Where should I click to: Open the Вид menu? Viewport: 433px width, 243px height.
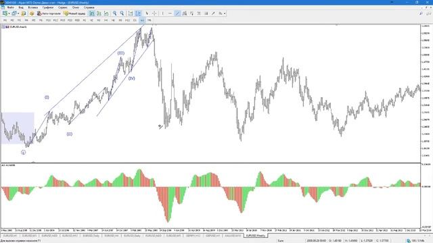coord(21,7)
